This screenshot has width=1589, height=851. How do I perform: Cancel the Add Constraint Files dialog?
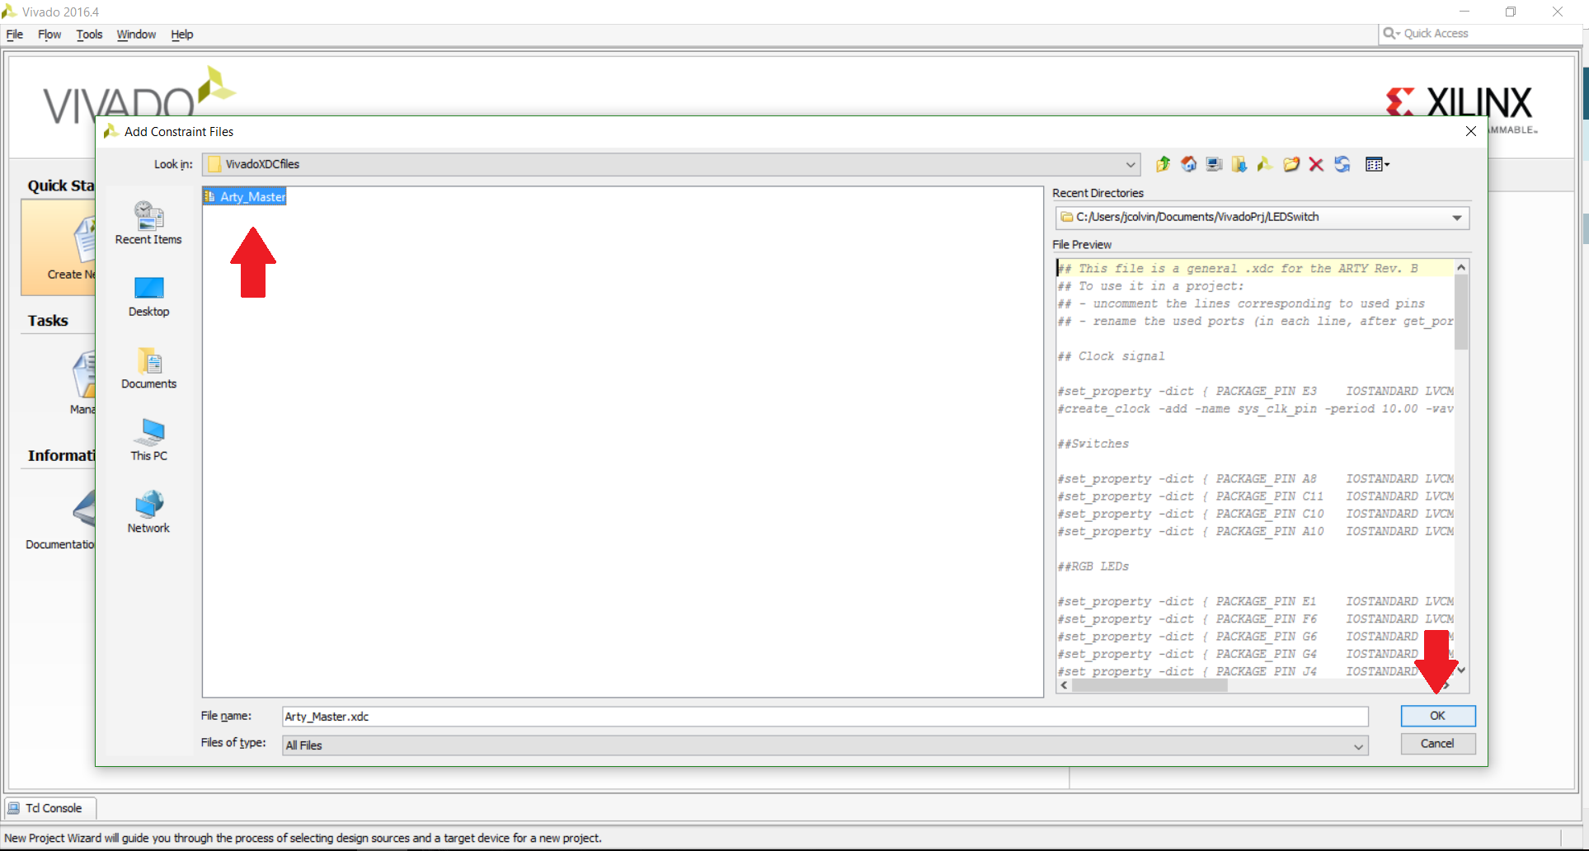(x=1437, y=744)
